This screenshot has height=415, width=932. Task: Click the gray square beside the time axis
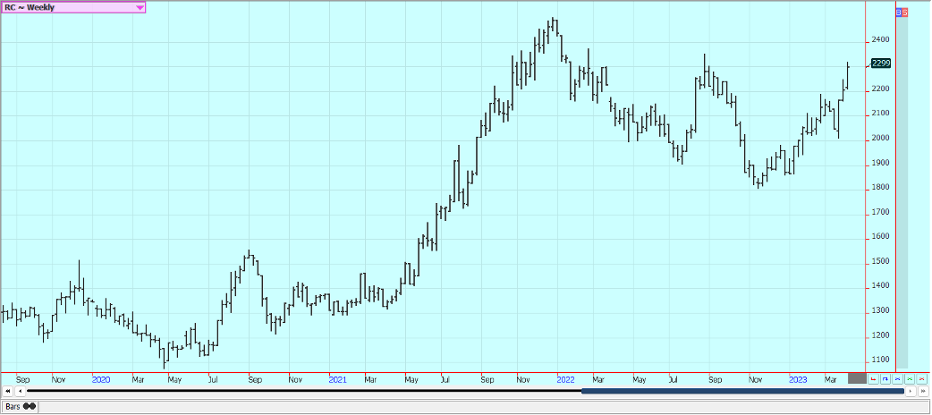click(857, 378)
